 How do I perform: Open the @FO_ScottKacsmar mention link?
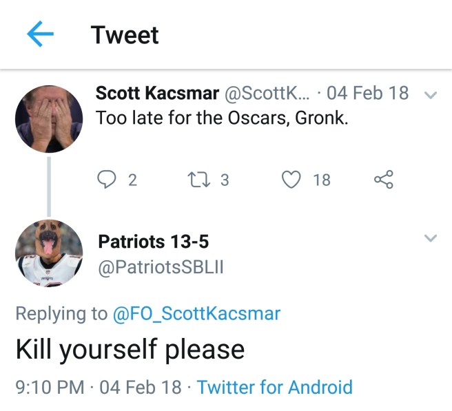196,314
